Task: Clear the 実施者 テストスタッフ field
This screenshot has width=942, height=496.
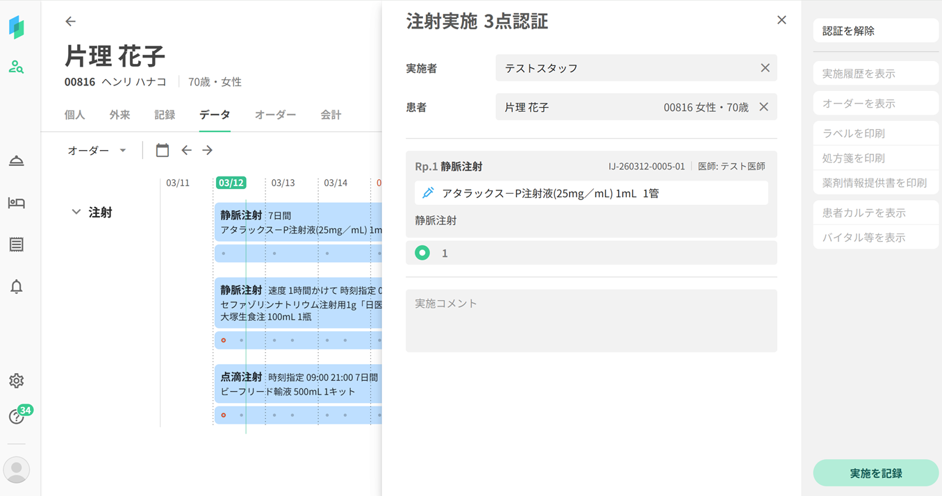Action: 765,68
